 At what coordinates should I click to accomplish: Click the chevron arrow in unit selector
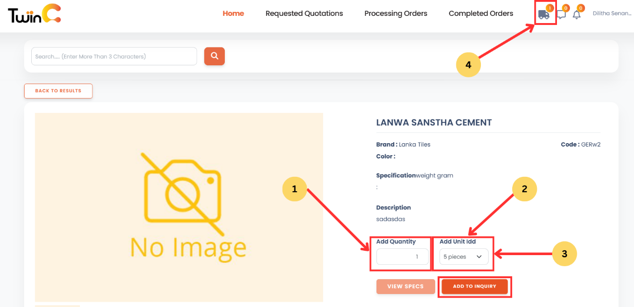[x=479, y=257]
